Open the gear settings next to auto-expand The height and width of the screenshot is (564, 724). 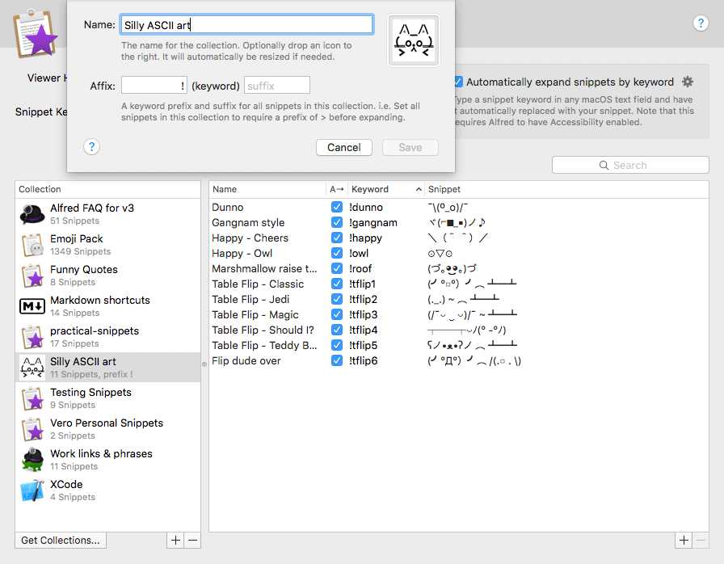[x=688, y=82]
